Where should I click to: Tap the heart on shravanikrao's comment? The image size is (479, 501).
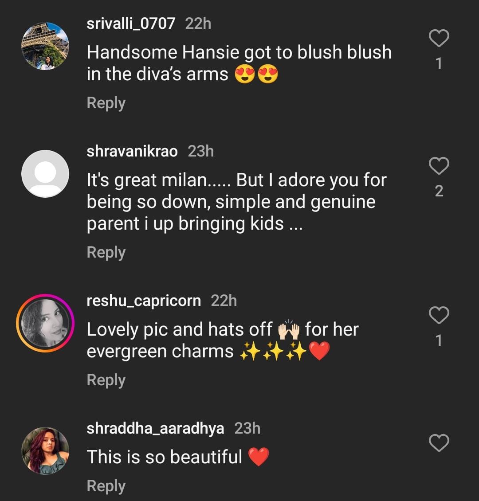point(439,166)
